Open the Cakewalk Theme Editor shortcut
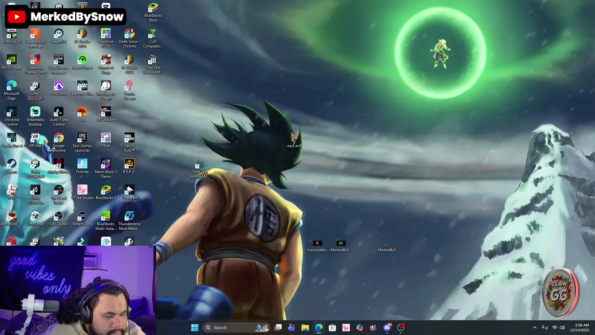The image size is (595, 335). click(x=35, y=65)
